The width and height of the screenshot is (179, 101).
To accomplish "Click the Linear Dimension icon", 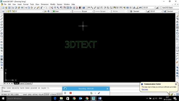I will click(x=89, y=8).
